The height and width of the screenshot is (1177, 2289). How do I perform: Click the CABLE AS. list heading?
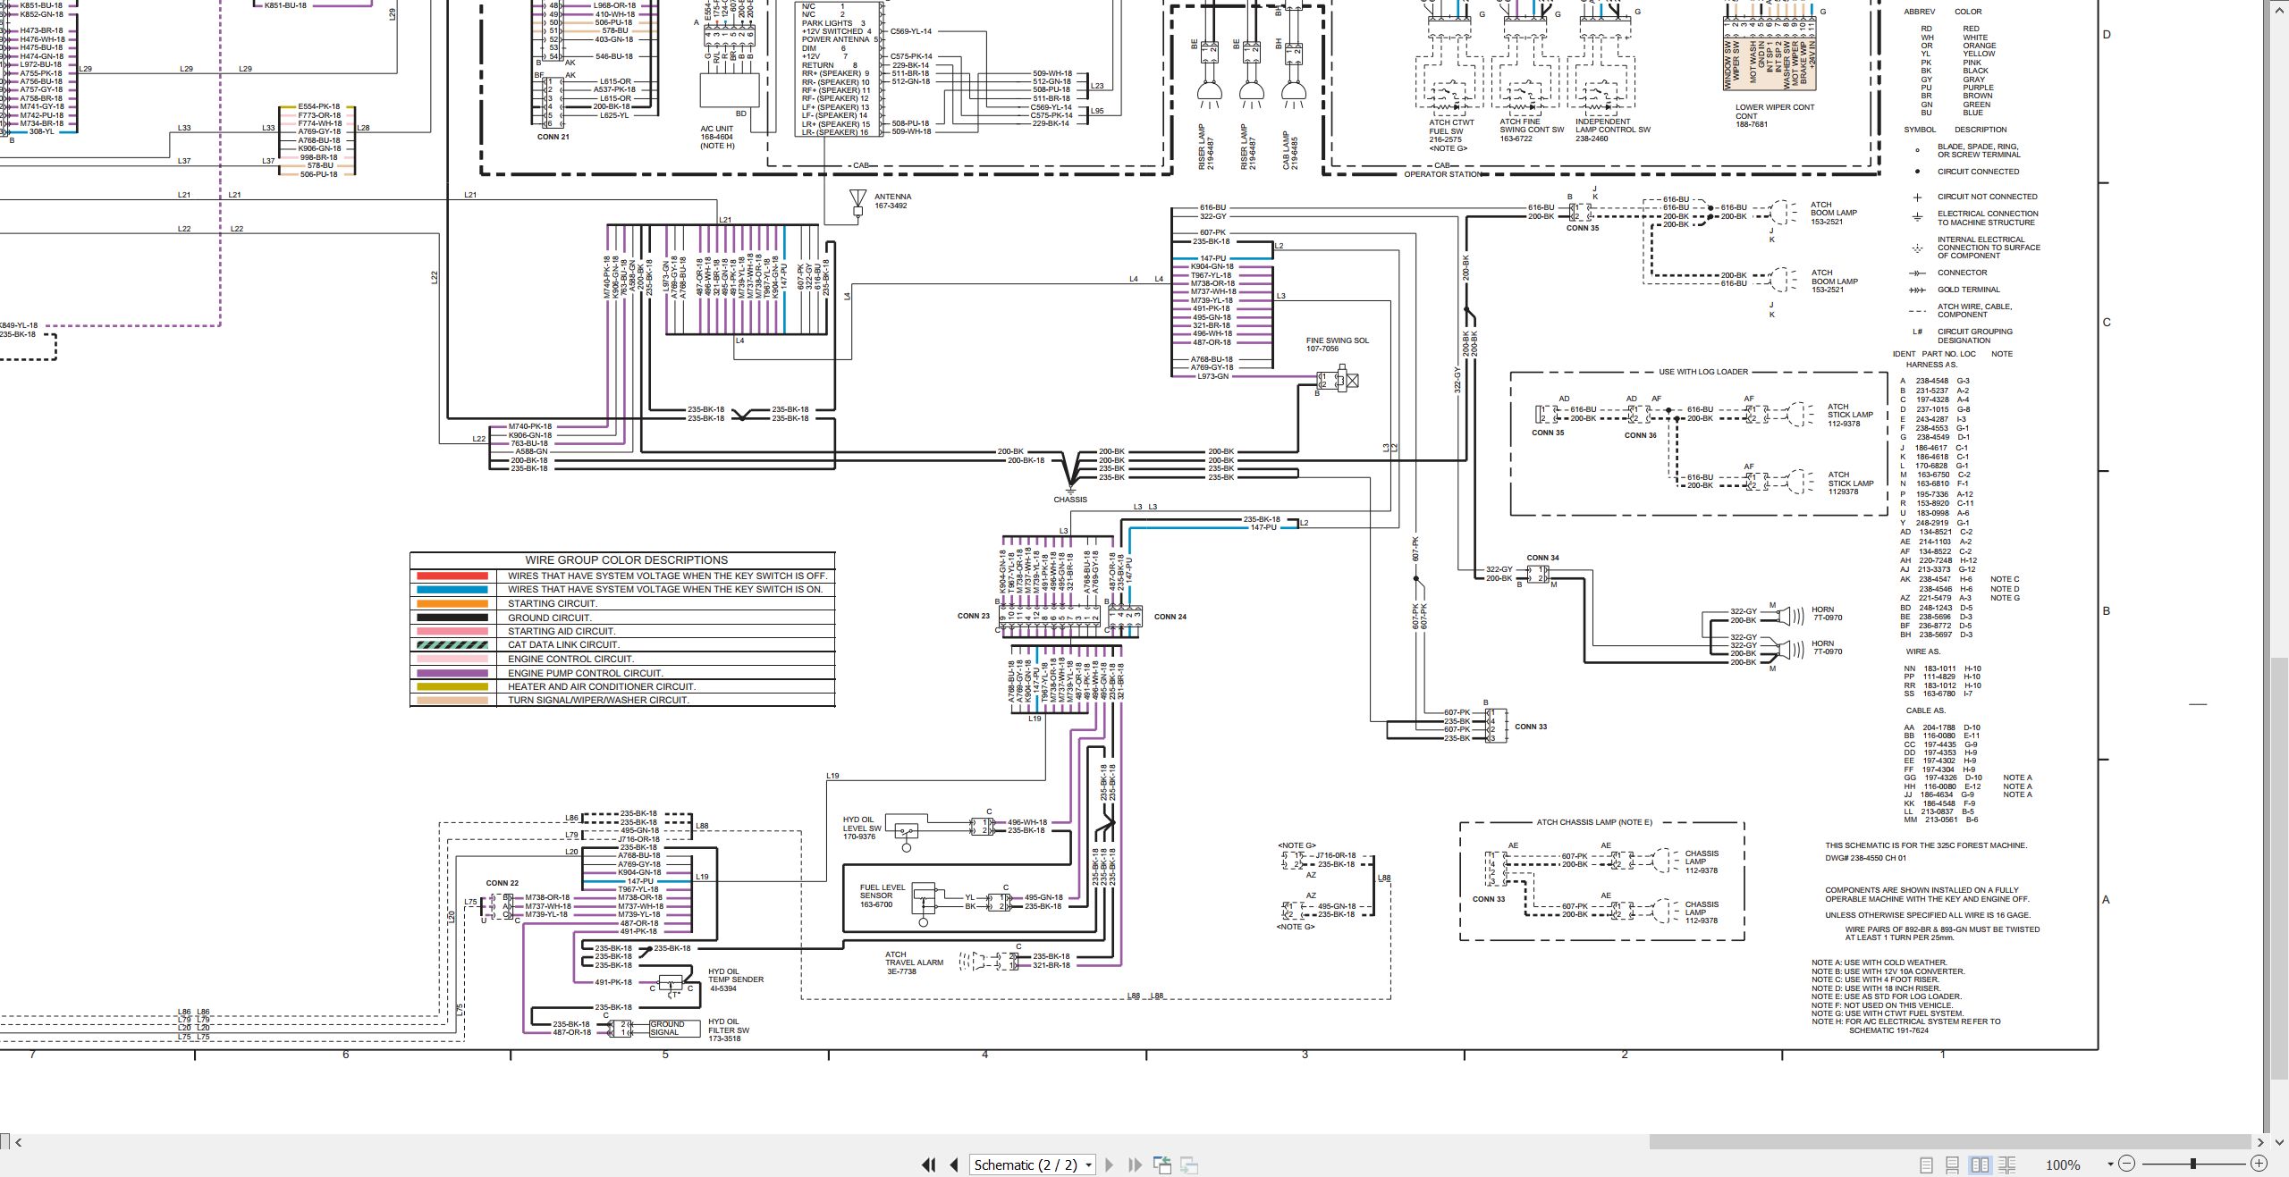pos(1924,710)
